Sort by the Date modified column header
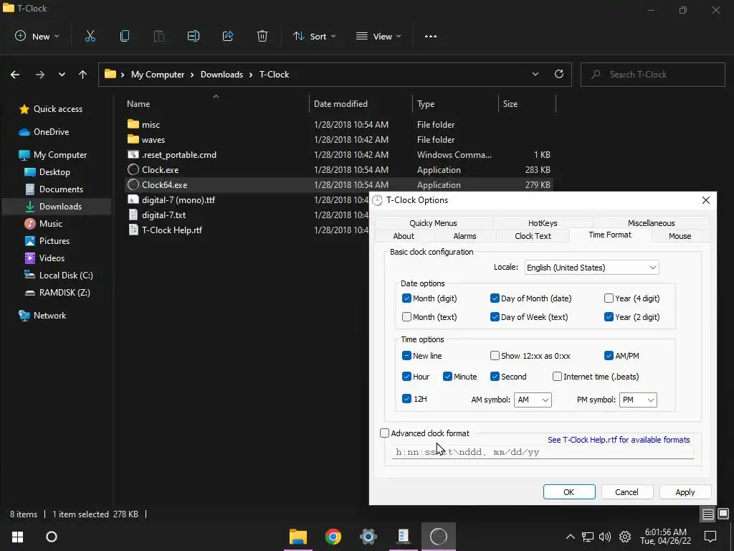This screenshot has width=734, height=551. tap(340, 104)
